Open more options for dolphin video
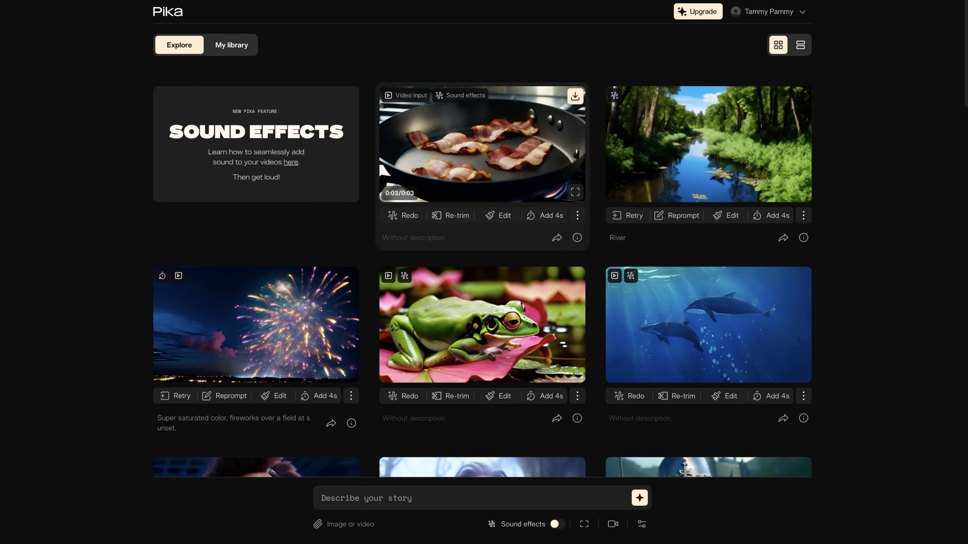 [803, 396]
